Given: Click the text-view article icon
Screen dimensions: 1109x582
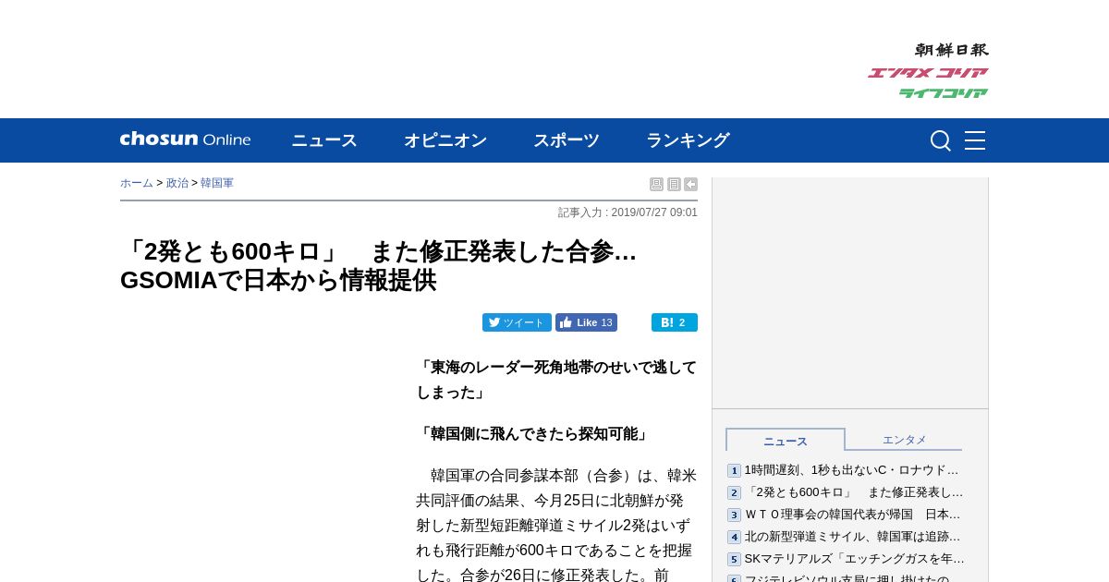Looking at the screenshot, I should tap(674, 185).
